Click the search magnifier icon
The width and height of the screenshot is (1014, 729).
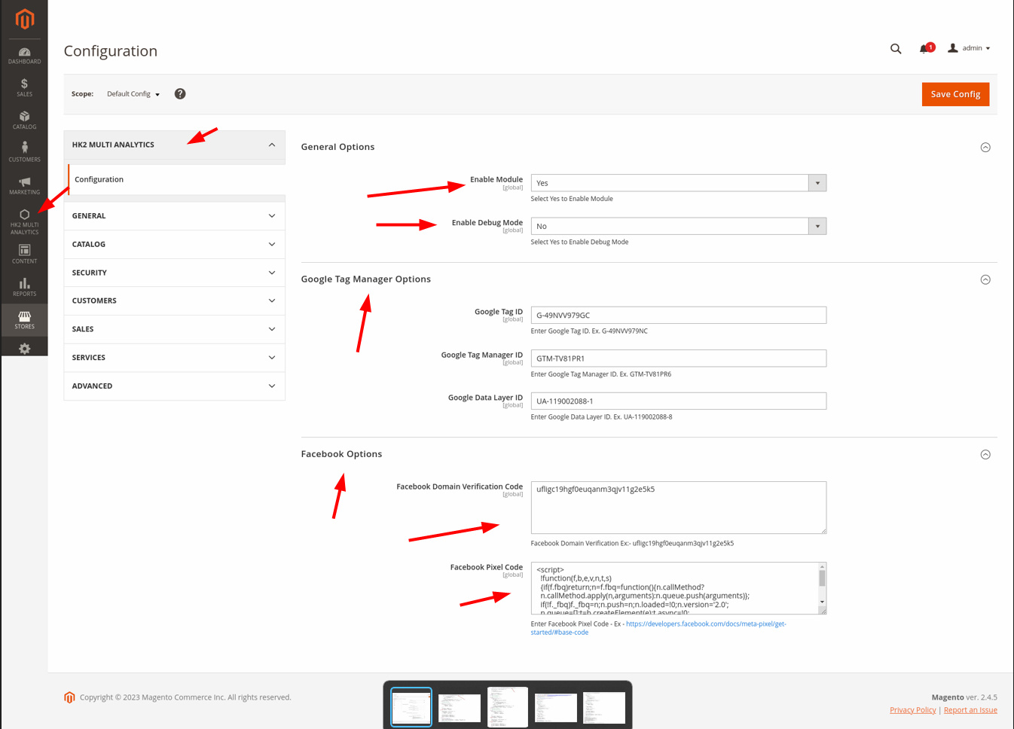pos(896,49)
